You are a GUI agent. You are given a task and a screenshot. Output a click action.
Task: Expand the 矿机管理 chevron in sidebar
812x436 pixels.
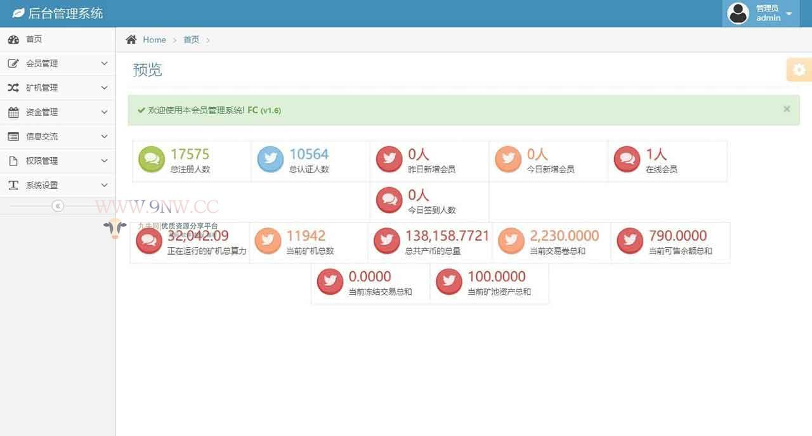[105, 88]
